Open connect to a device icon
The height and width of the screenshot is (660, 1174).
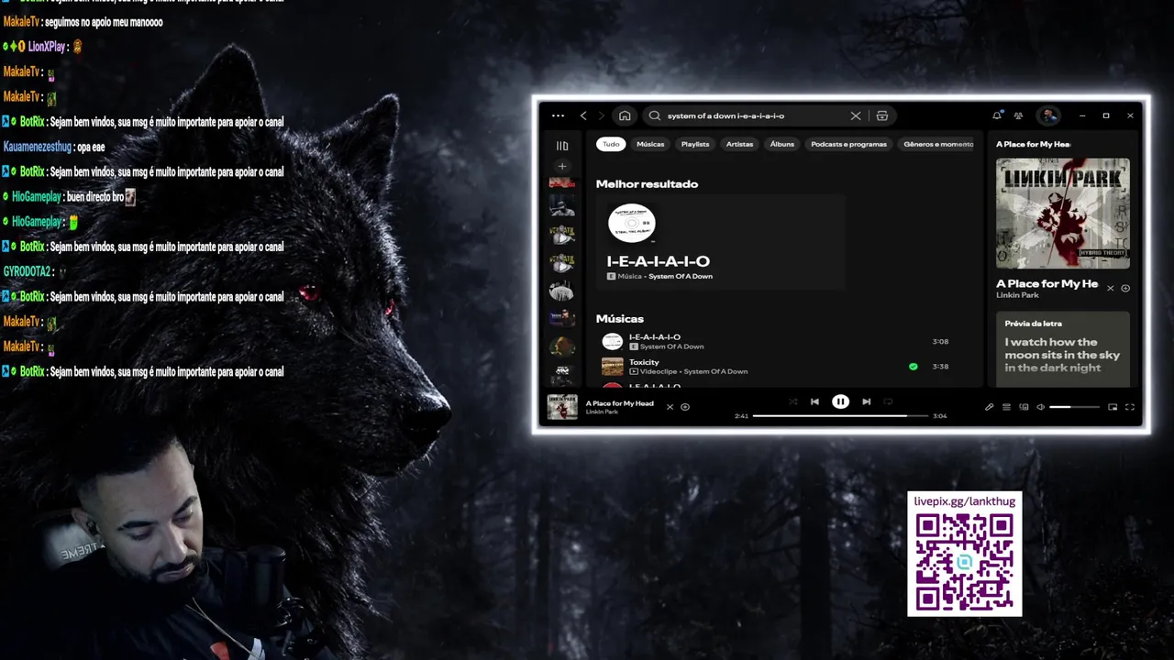point(1024,407)
